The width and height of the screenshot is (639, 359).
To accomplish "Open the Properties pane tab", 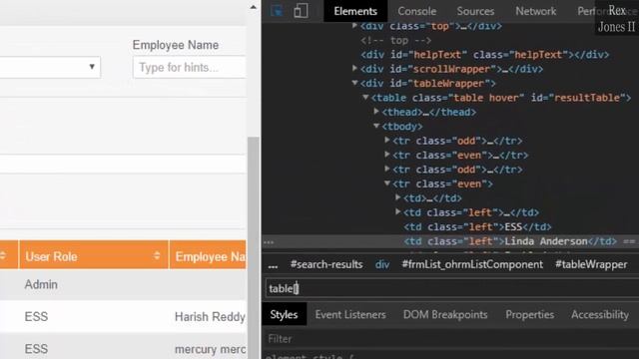I will click(x=530, y=315).
